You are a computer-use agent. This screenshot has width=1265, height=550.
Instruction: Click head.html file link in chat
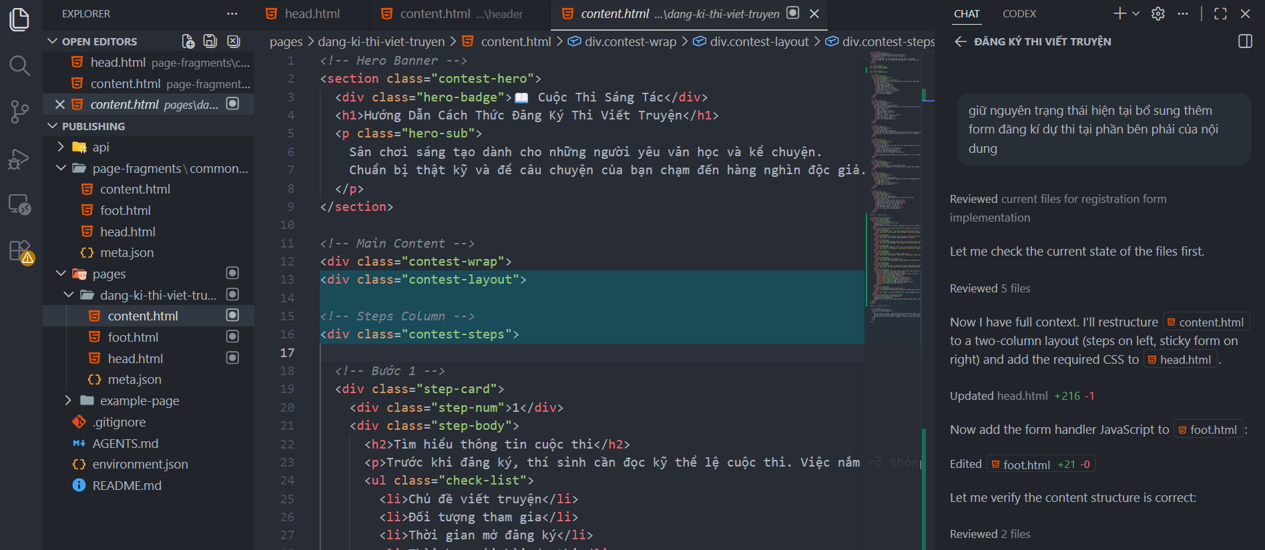click(x=1180, y=360)
